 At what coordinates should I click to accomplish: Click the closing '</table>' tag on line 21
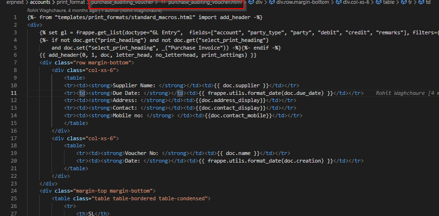pos(76,168)
